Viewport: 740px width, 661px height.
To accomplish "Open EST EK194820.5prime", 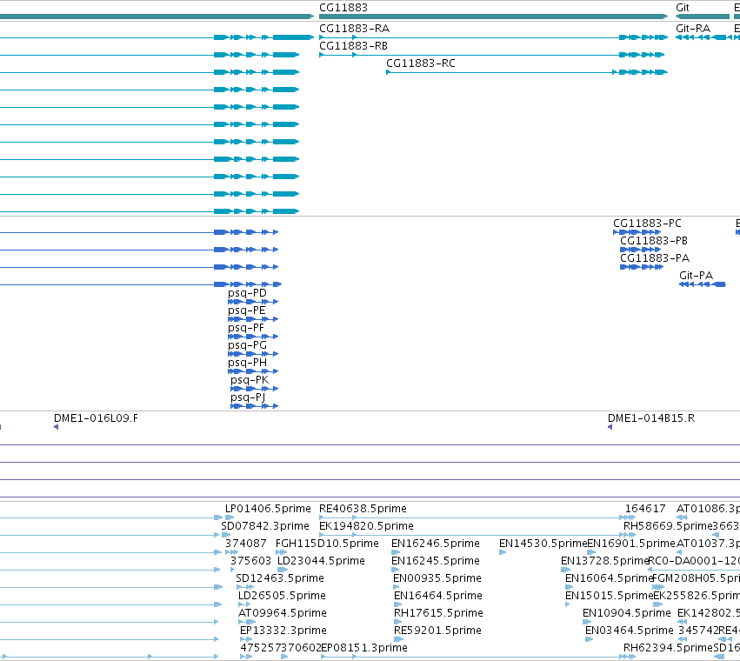I will (x=366, y=526).
